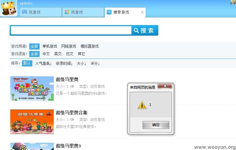Filter language by 日文
Viewport: 236px width, 150px height.
tap(70, 54)
